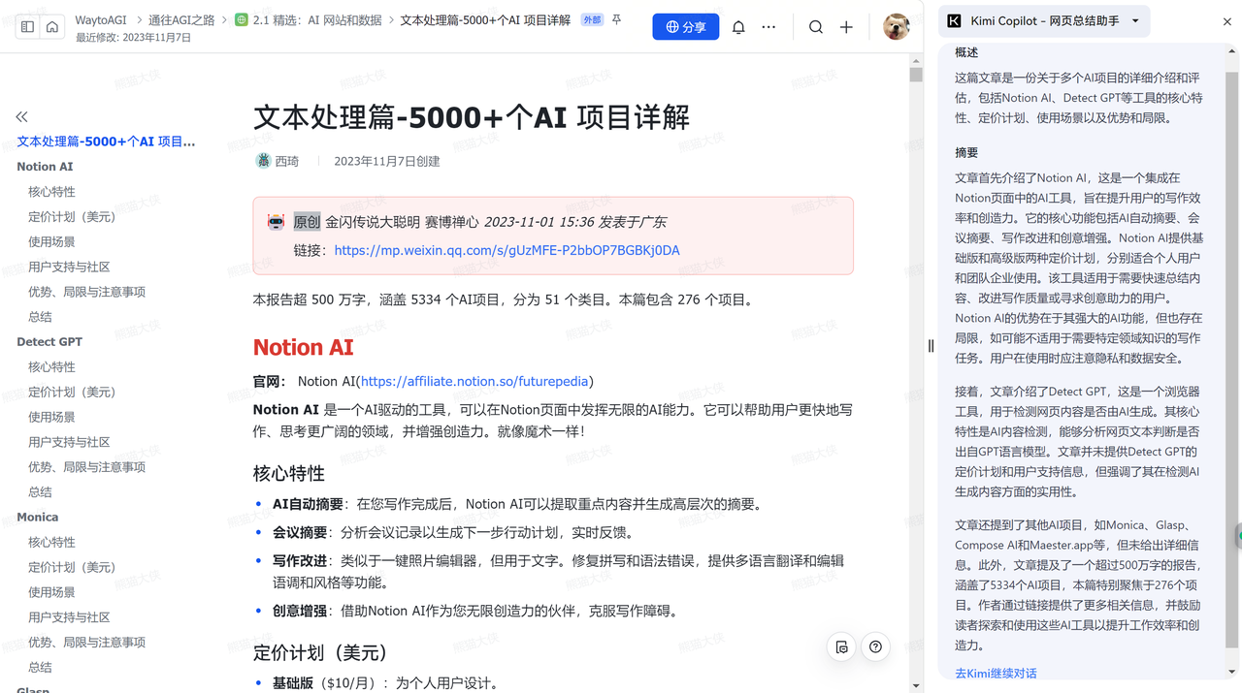The image size is (1242, 693).
Task: Open the notifications bell
Action: pyautogui.click(x=738, y=27)
